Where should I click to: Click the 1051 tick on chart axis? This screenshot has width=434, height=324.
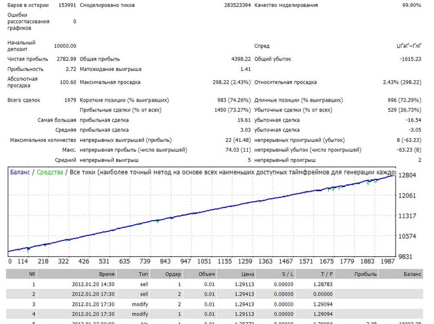pyautogui.click(x=204, y=261)
